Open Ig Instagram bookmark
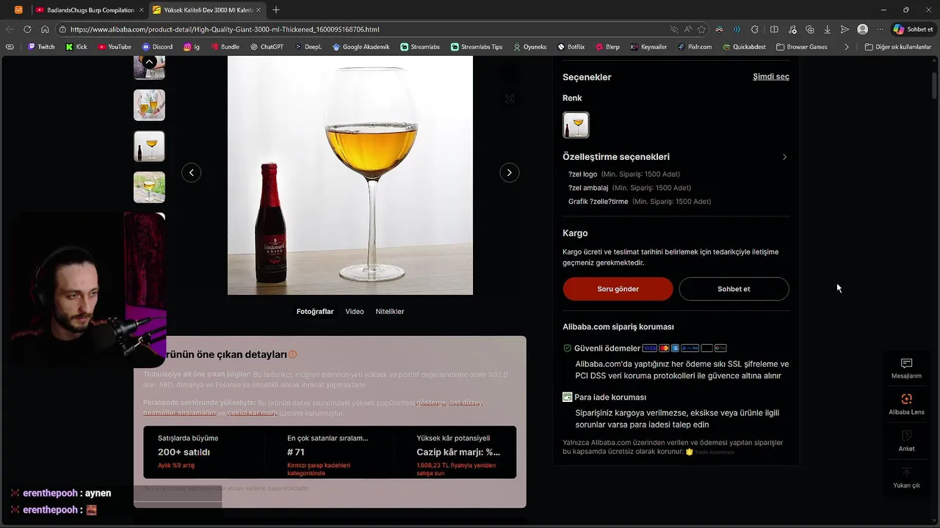The image size is (940, 528). coord(192,47)
